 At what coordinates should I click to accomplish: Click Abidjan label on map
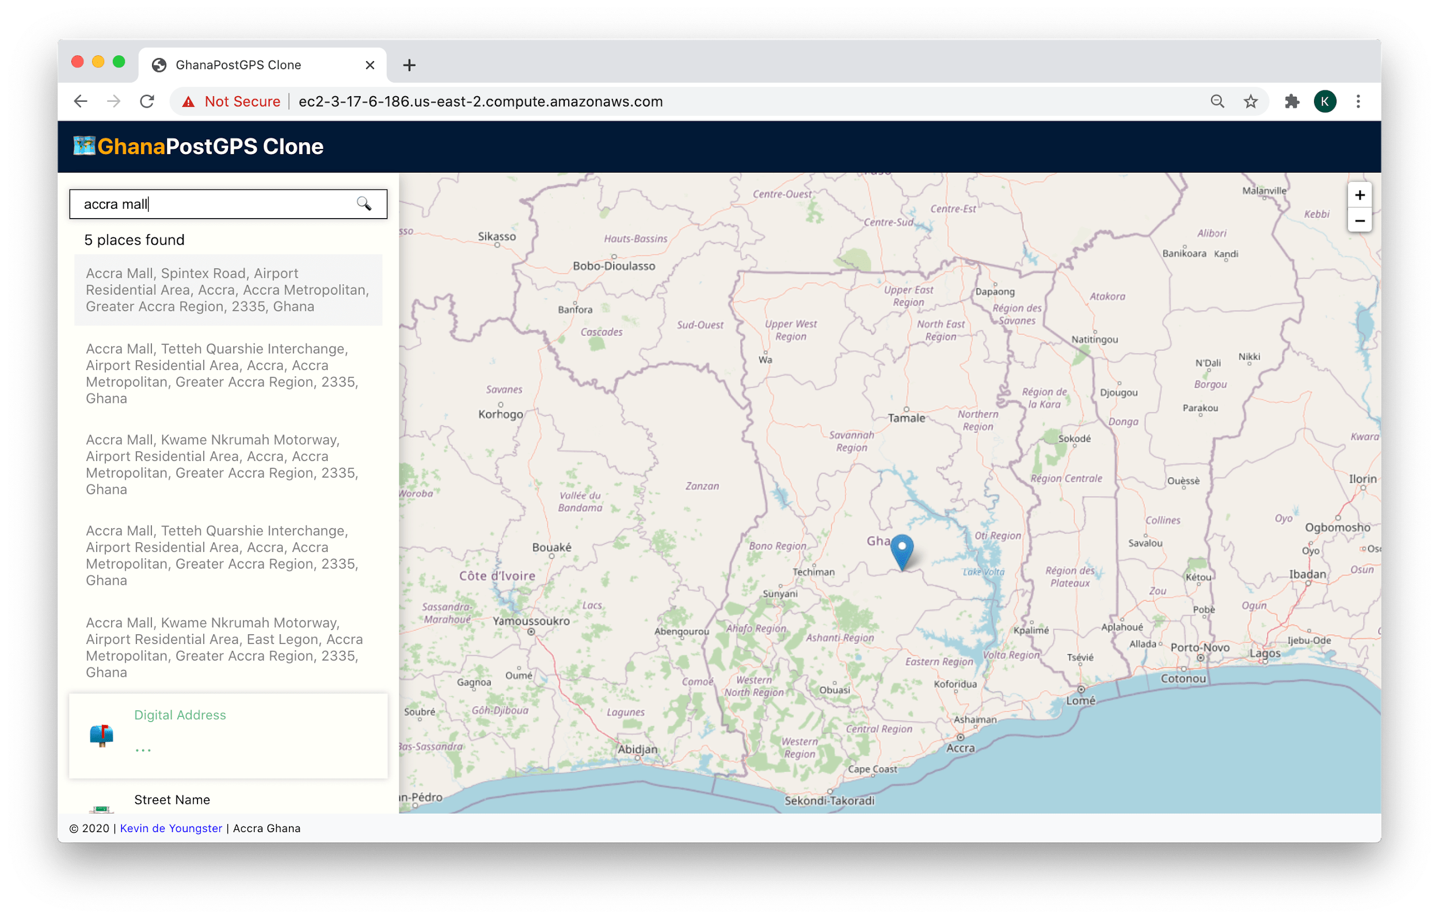point(637,749)
